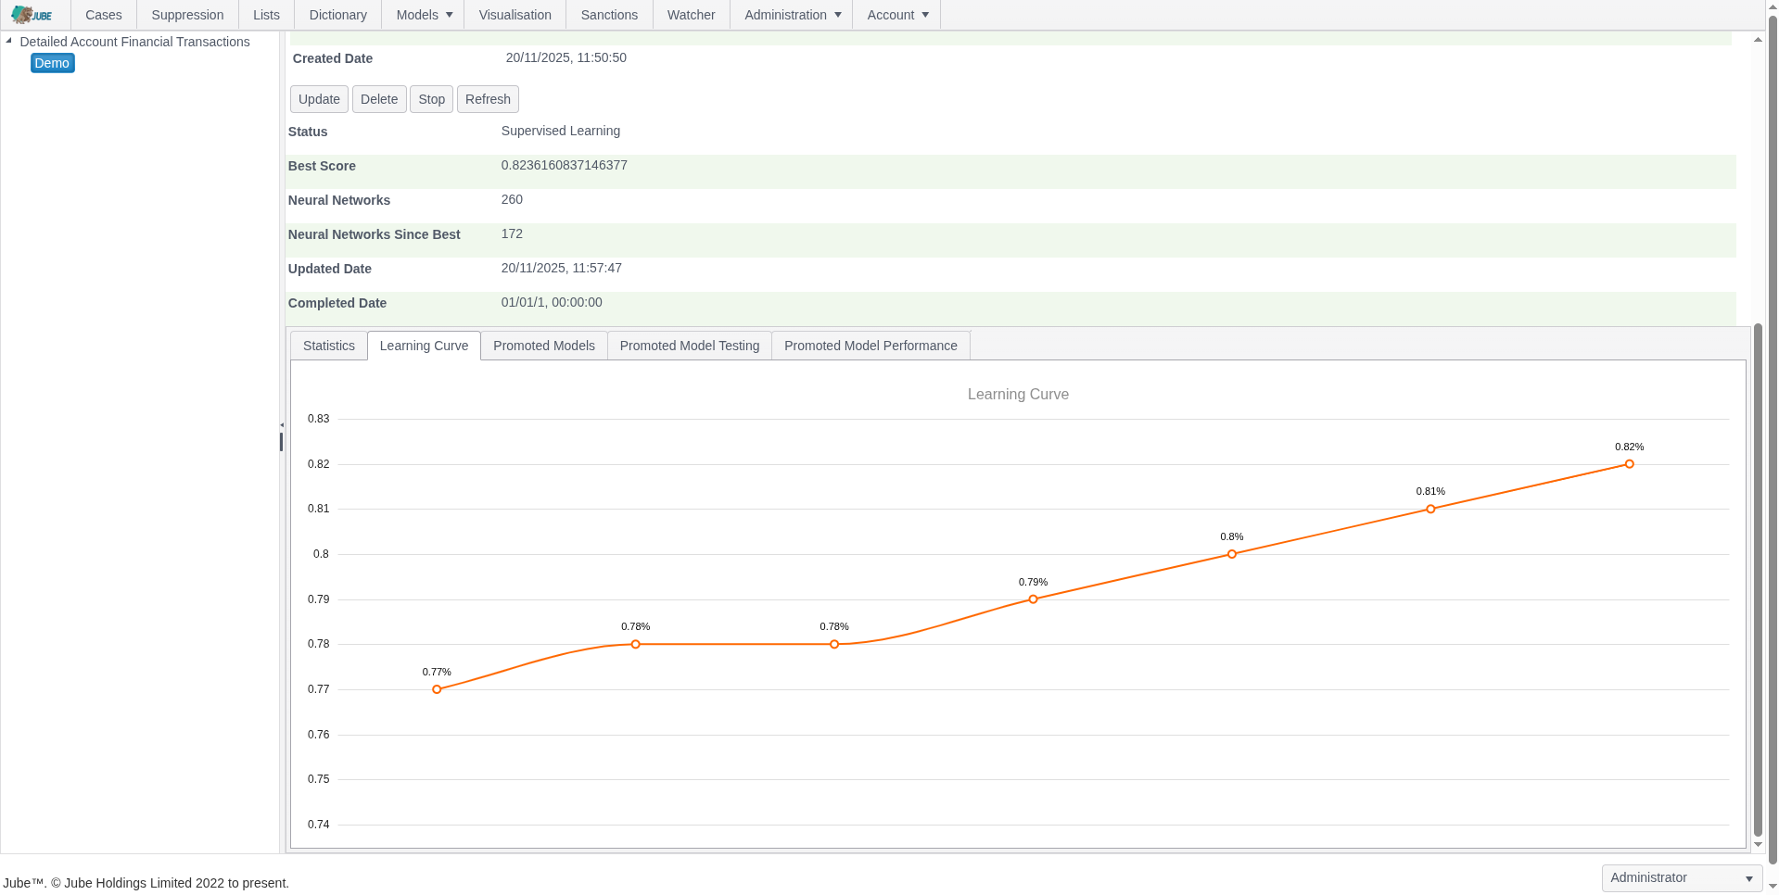Click the splitter collapse handle beside the tree
The image size is (1779, 895).
point(281,425)
